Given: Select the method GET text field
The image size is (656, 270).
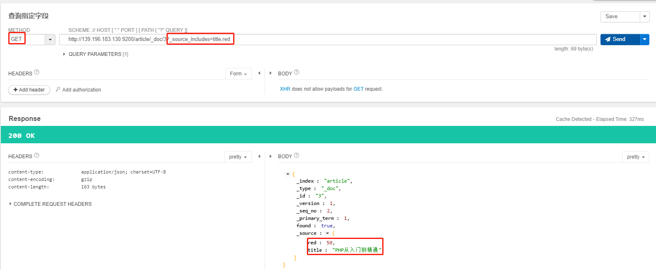Looking at the screenshot, I should coord(27,39).
